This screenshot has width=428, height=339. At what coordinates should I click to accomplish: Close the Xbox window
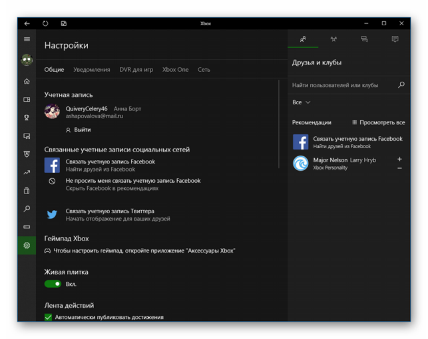401,23
